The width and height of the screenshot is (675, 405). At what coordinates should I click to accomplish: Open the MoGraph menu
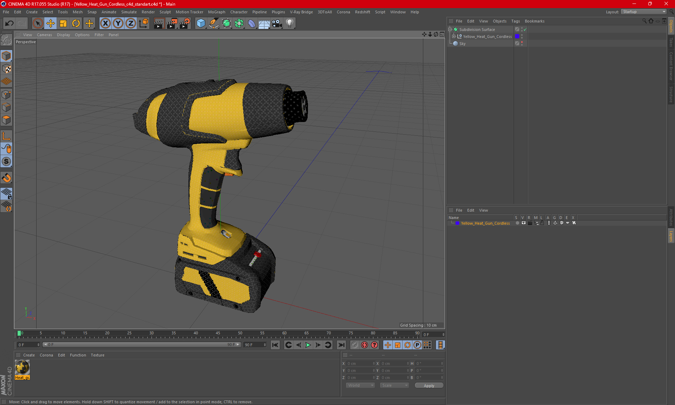click(217, 12)
